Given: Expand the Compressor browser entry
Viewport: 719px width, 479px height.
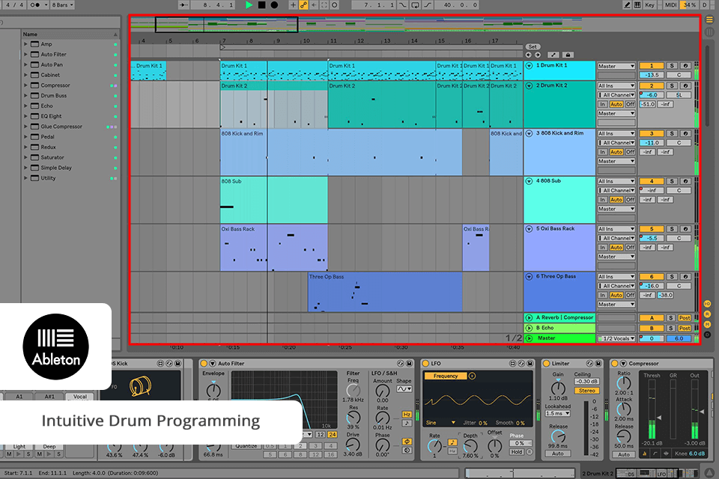Looking at the screenshot, I should pos(25,85).
